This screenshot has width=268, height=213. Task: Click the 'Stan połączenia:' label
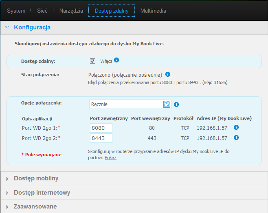[40, 75]
